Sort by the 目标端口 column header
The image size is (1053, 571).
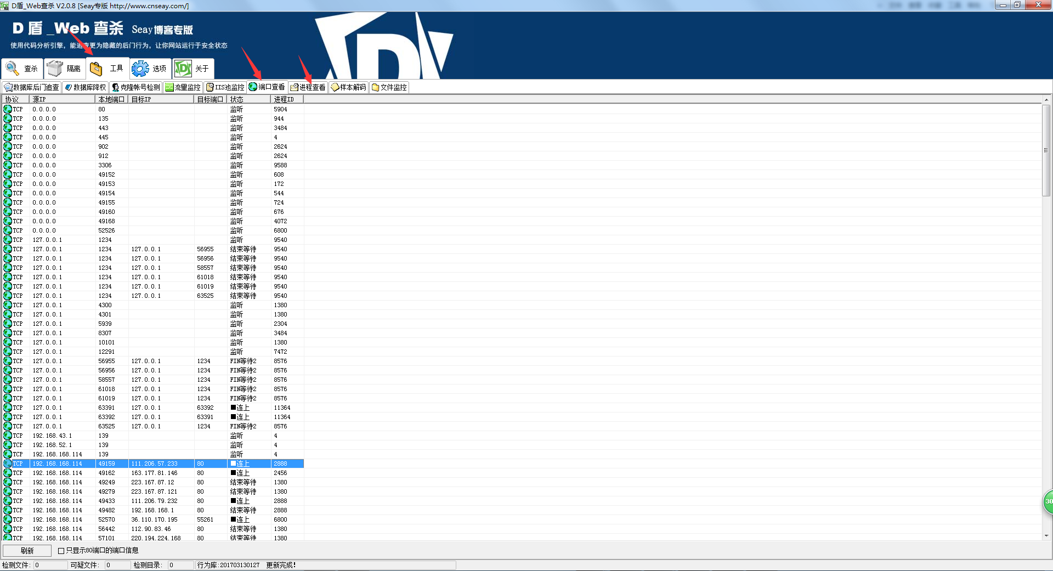click(x=211, y=99)
